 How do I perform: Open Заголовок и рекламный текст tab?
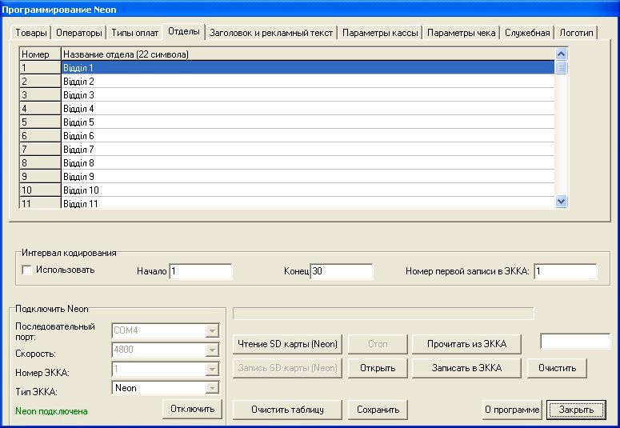271,33
